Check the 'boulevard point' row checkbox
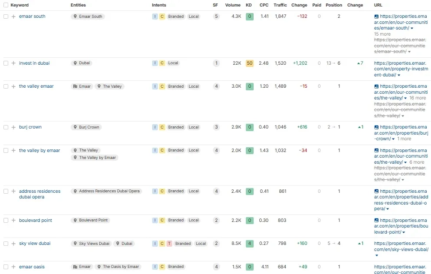The height and width of the screenshot is (274, 431). 6,220
